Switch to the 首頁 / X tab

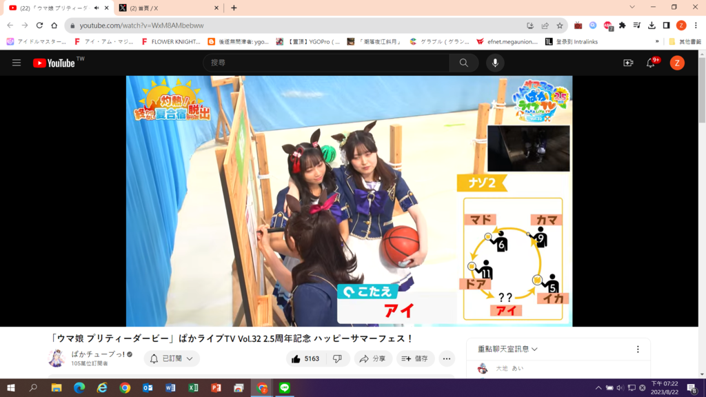(168, 8)
